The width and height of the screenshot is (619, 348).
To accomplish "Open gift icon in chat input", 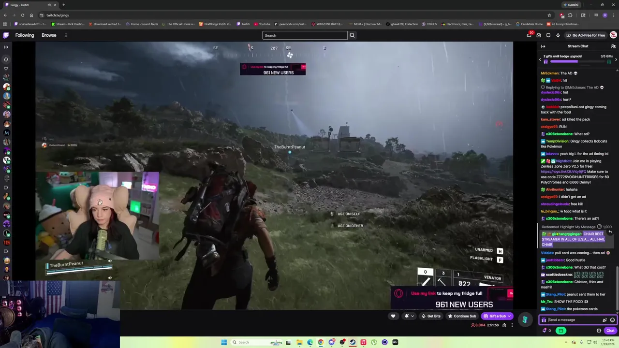I will [544, 320].
